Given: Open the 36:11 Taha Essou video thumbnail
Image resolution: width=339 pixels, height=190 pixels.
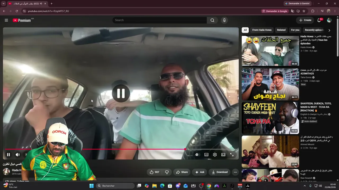Looking at the screenshot, I should (270, 84).
